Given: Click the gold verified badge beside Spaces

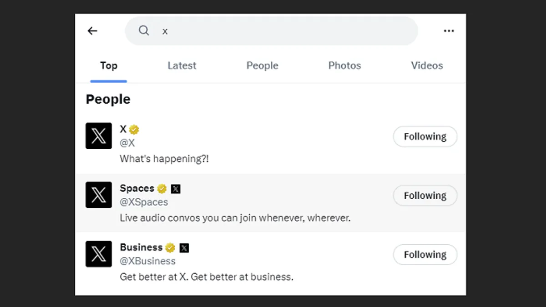Looking at the screenshot, I should coord(162,189).
